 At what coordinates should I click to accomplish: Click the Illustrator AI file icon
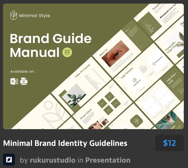click(24, 81)
